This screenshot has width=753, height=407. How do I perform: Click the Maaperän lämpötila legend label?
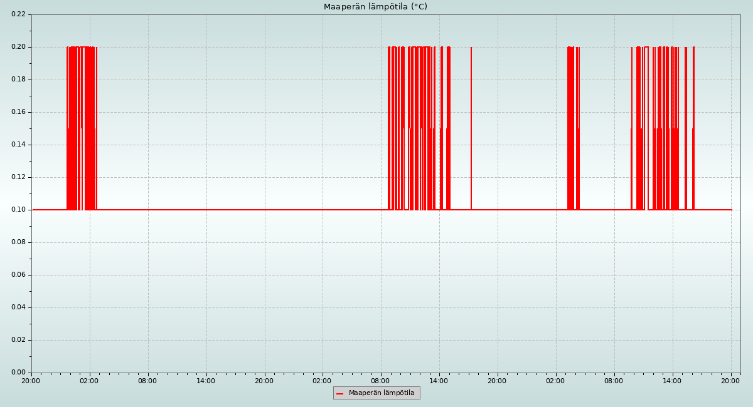click(382, 393)
